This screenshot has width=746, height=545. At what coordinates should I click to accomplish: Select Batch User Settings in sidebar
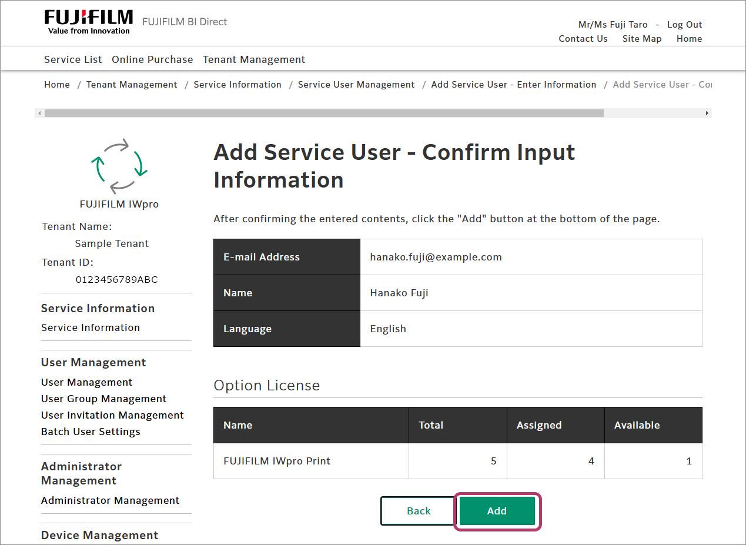point(91,432)
